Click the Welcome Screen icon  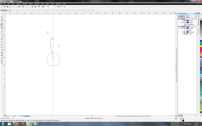click(x=43, y=7)
